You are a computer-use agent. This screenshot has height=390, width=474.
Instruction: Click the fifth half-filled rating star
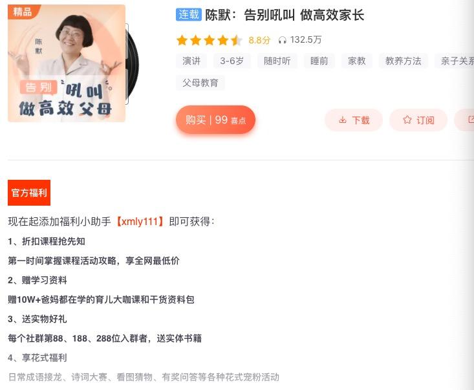[x=237, y=40]
